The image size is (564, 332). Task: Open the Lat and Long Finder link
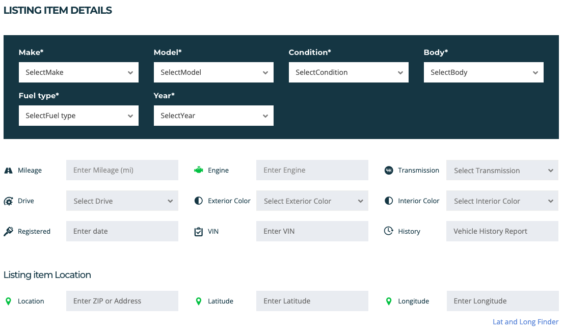tap(525, 322)
